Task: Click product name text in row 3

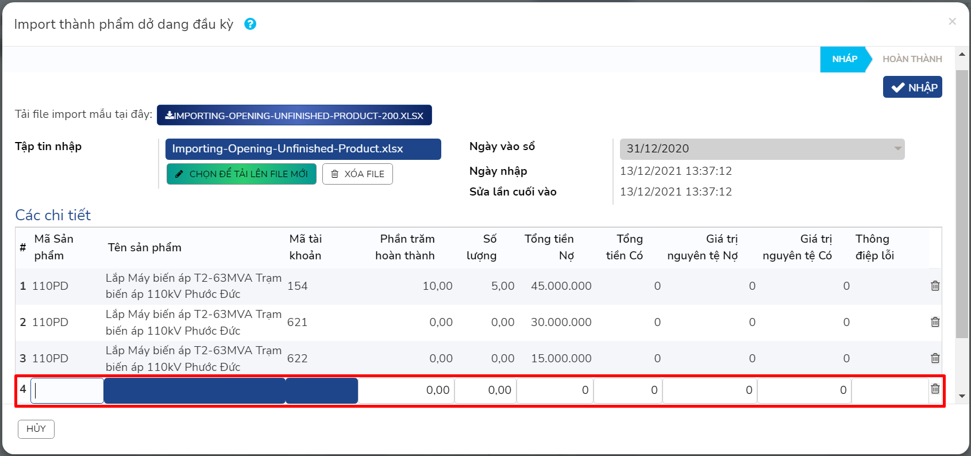Action: click(194, 358)
